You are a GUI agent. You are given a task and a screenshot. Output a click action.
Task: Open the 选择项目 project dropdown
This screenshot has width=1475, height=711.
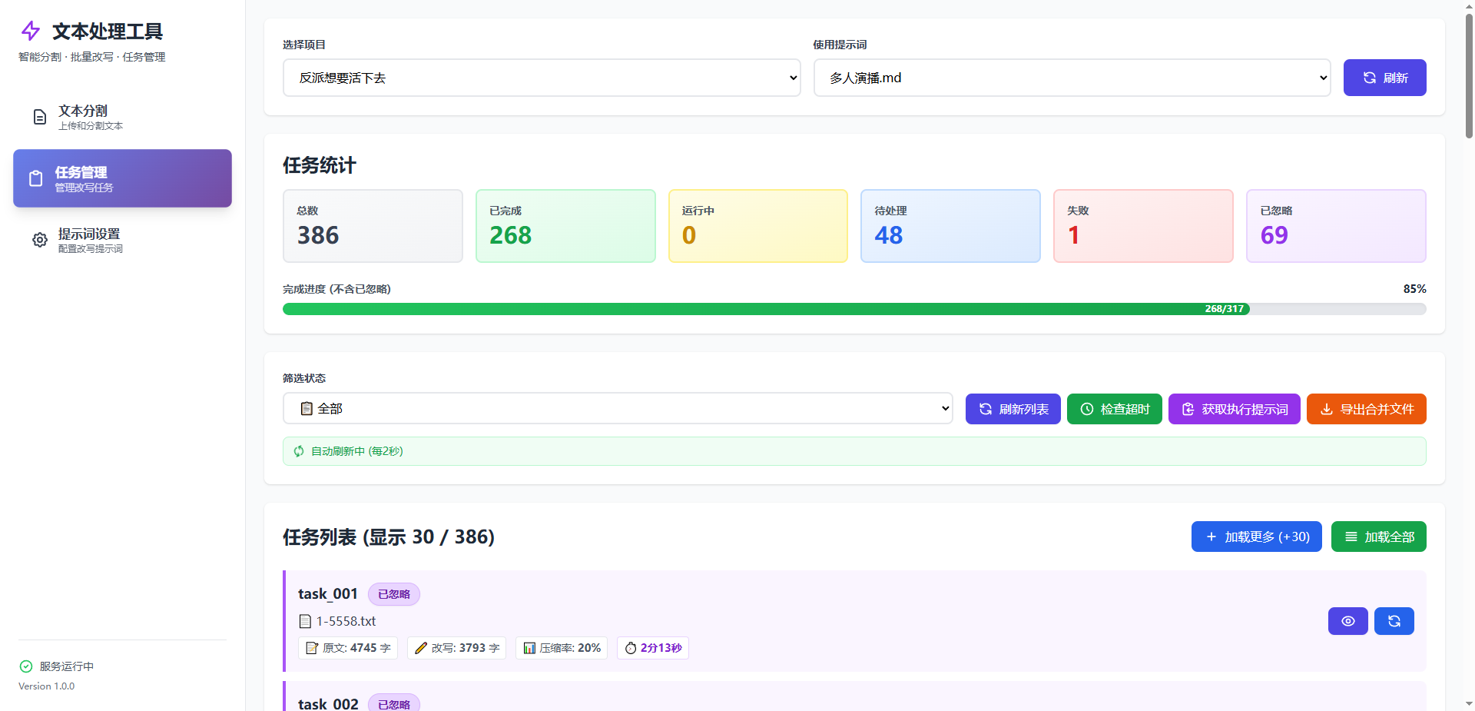click(542, 78)
